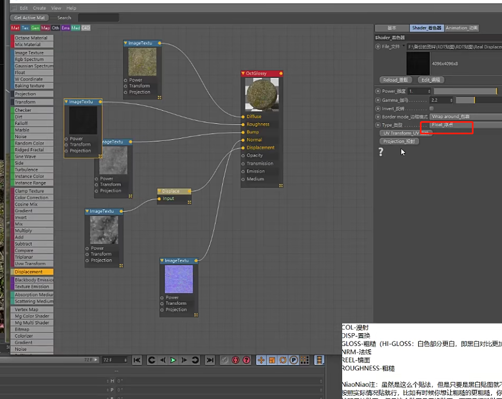Play the animation forward
This screenshot has height=399, width=502.
(173, 360)
